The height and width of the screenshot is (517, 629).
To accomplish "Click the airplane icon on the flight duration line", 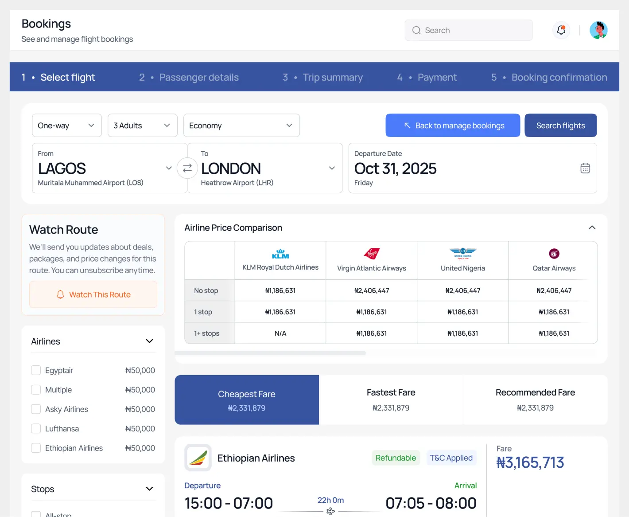I will click(330, 511).
